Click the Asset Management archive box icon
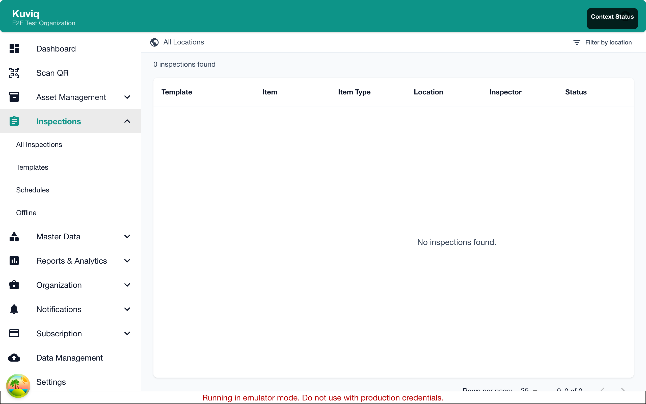646x404 pixels. point(14,97)
